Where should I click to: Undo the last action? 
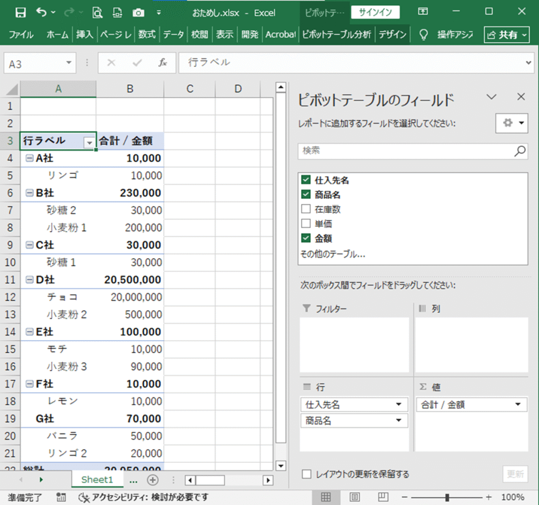tap(41, 13)
